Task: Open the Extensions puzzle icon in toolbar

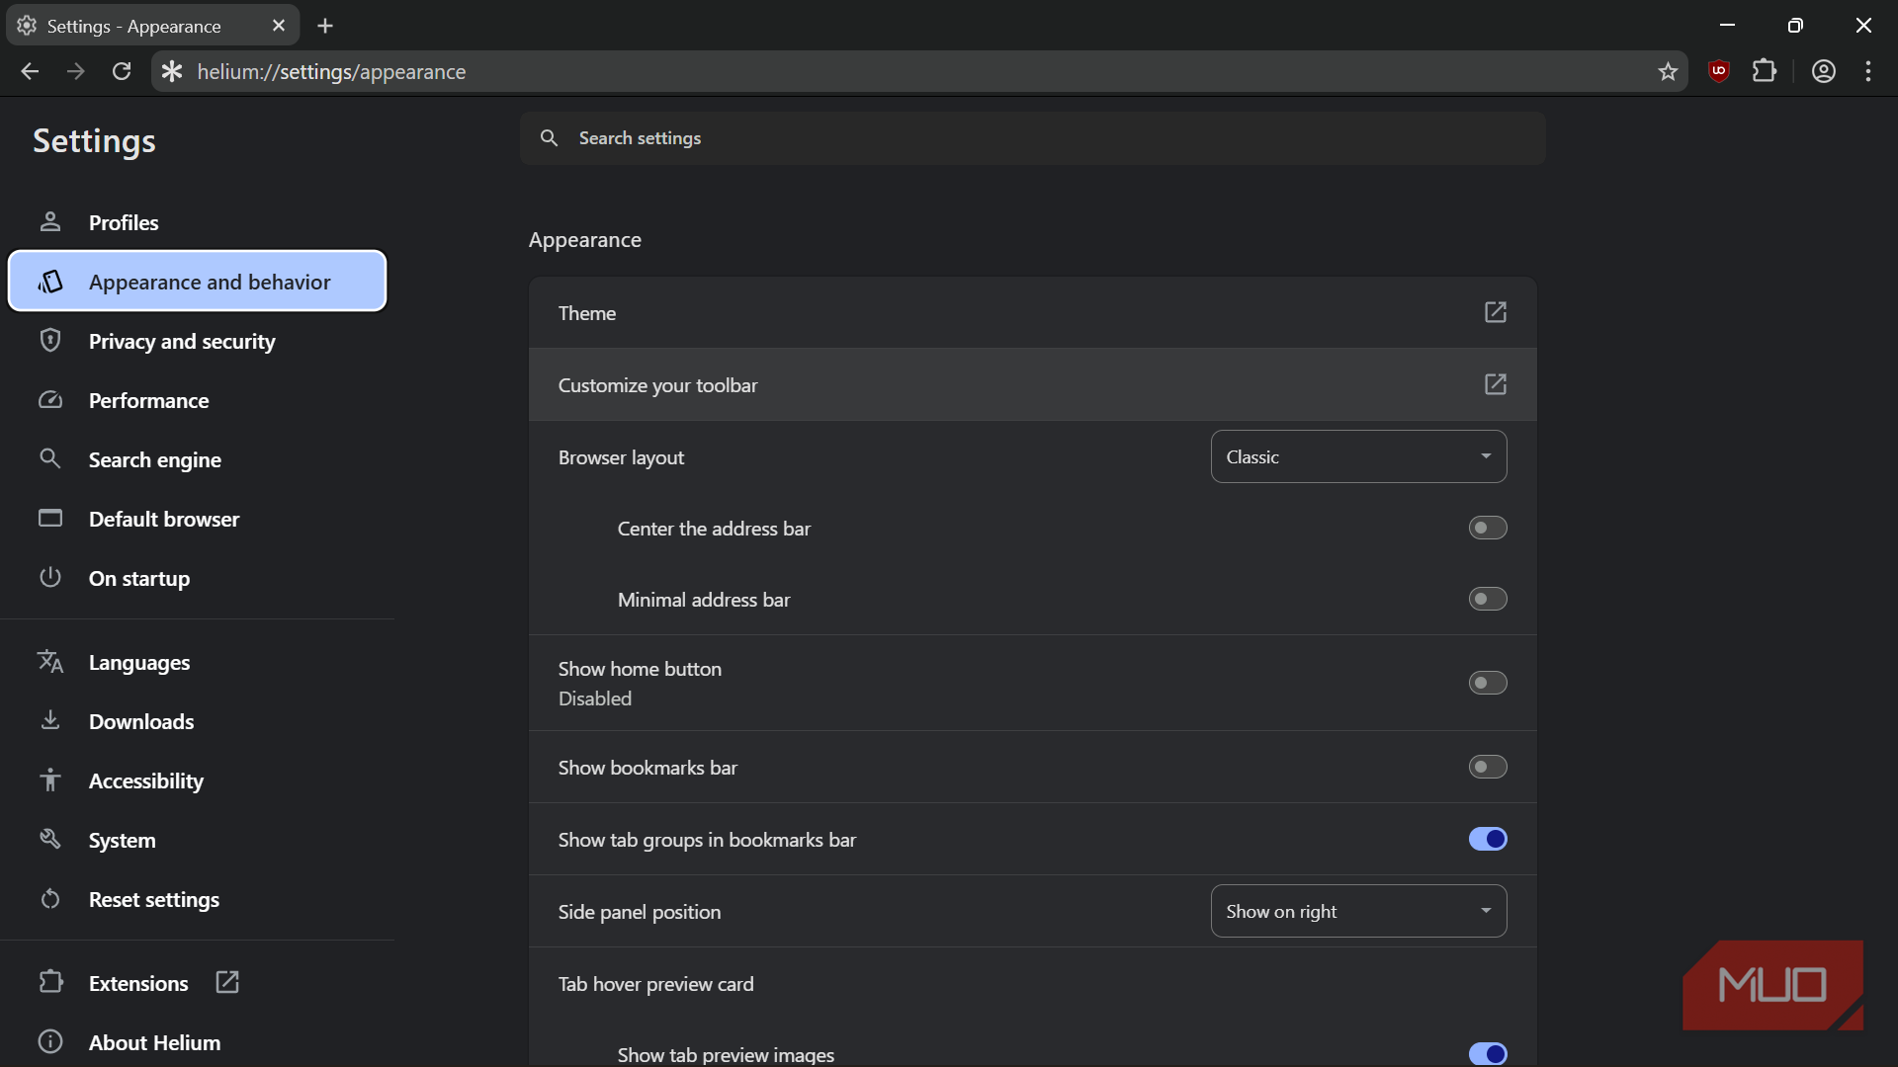Action: pyautogui.click(x=1765, y=71)
